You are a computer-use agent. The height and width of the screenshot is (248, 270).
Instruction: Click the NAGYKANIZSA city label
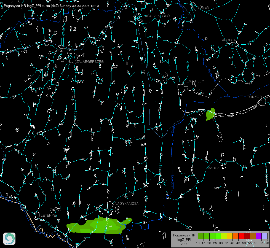(x=127, y=203)
